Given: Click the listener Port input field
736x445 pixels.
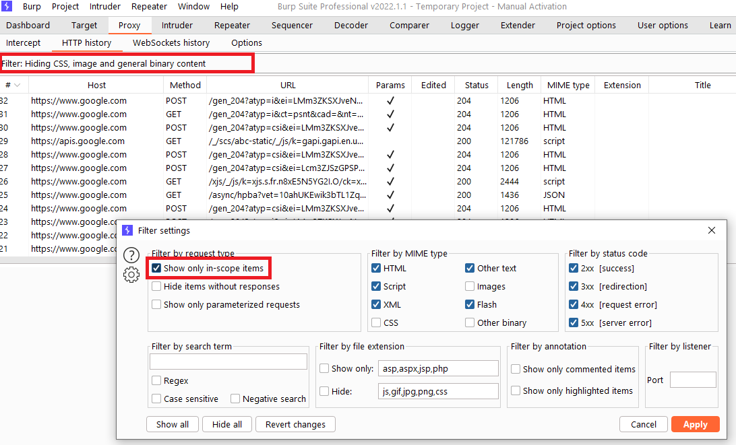Looking at the screenshot, I should [x=692, y=380].
